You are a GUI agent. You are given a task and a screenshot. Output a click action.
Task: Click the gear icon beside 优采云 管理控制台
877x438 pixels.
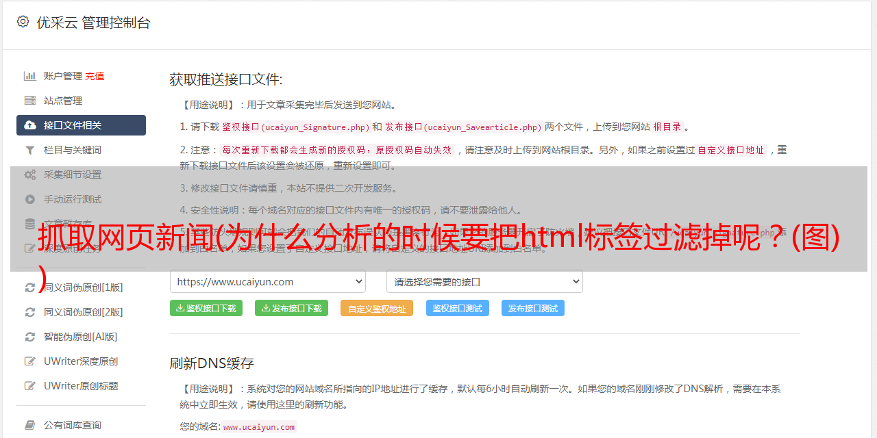click(23, 22)
